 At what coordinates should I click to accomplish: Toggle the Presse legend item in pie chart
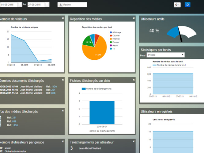(x=115, y=42)
